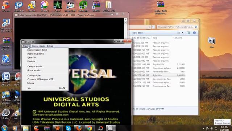The image size is (232, 131).
Task: Expand the Explorer address bar dropdown
Action: (150, 27)
